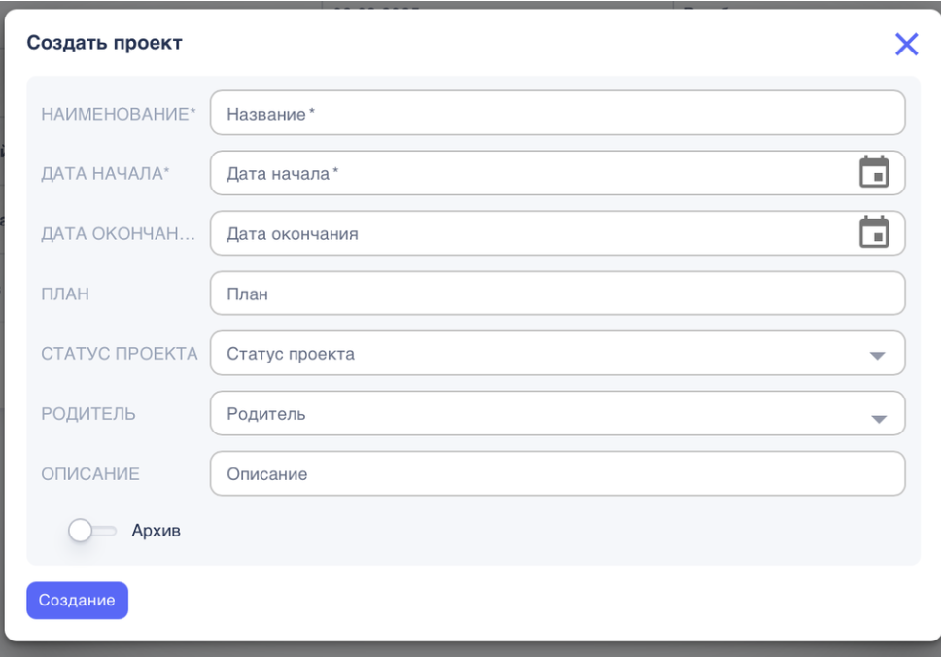941x657 pixels.
Task: Click the ПЛАН row label
Action: pyautogui.click(x=65, y=294)
